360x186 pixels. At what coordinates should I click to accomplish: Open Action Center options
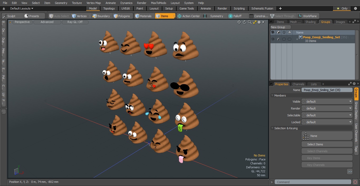[188, 16]
